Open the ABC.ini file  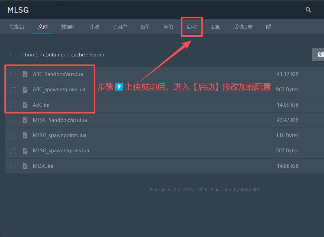(x=41, y=105)
